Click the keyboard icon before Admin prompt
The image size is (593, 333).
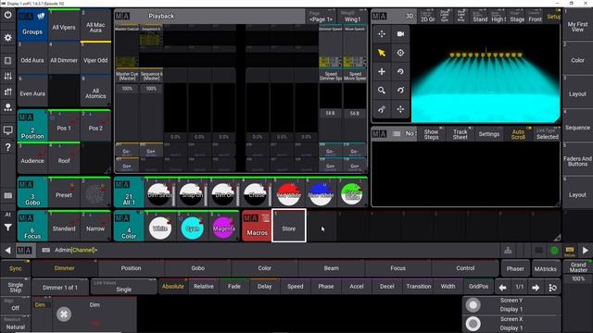pyautogui.click(x=45, y=250)
